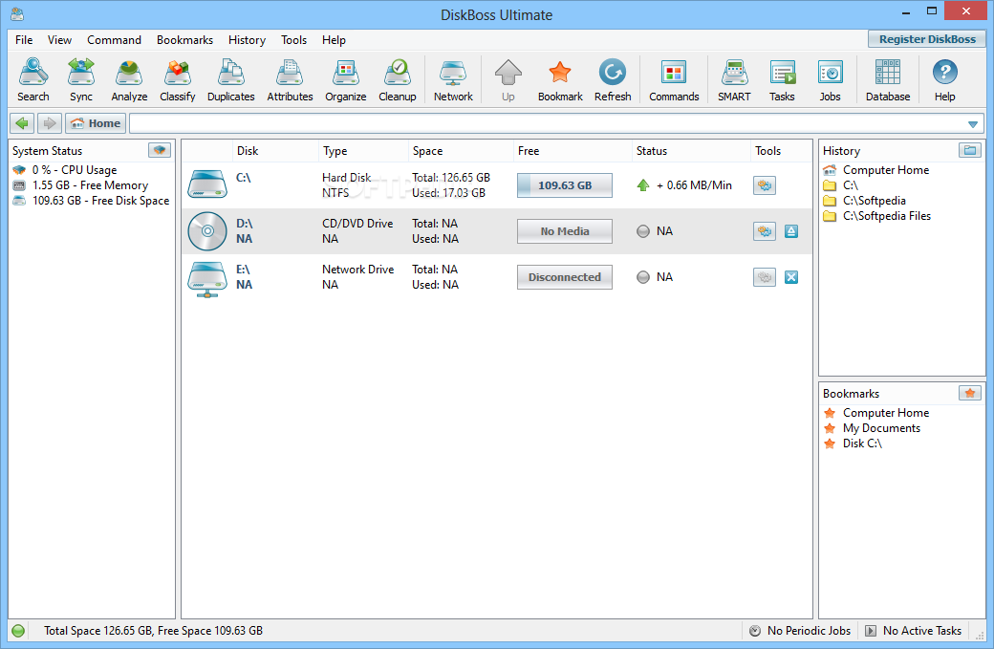The width and height of the screenshot is (994, 649).
Task: Click the No Periodic Jobs status
Action: tap(800, 631)
